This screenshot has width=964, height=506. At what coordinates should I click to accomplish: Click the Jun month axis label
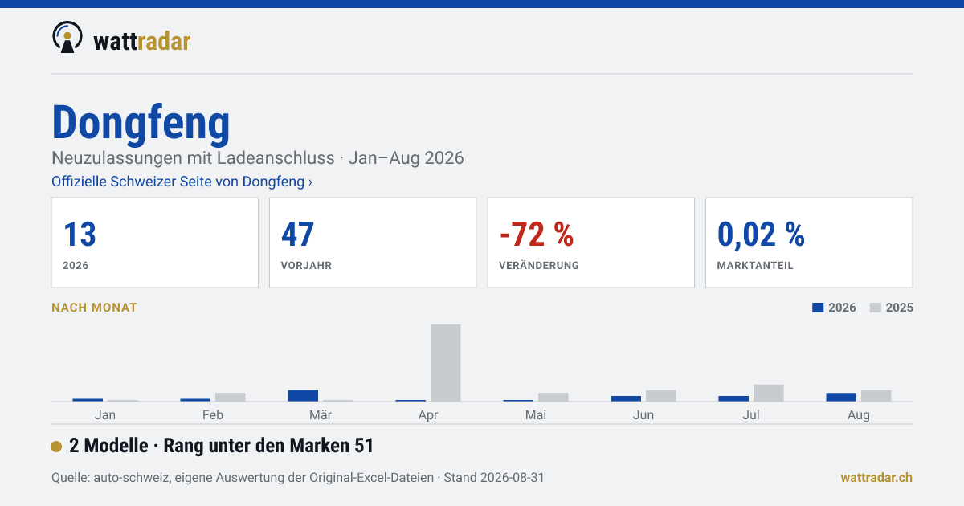click(x=643, y=415)
